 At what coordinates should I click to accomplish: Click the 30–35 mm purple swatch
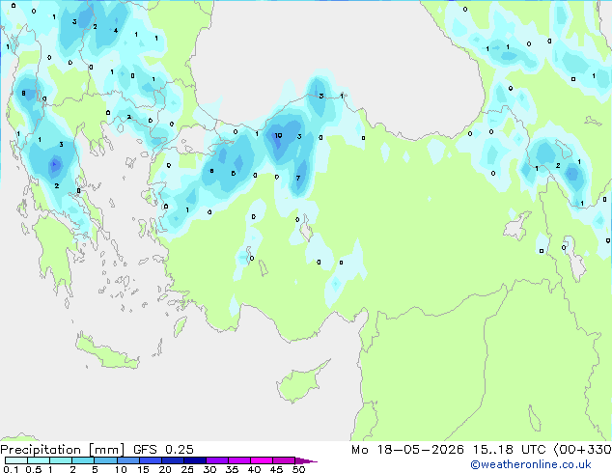(x=216, y=460)
